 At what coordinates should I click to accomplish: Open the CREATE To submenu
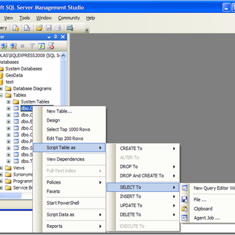pyautogui.click(x=143, y=148)
